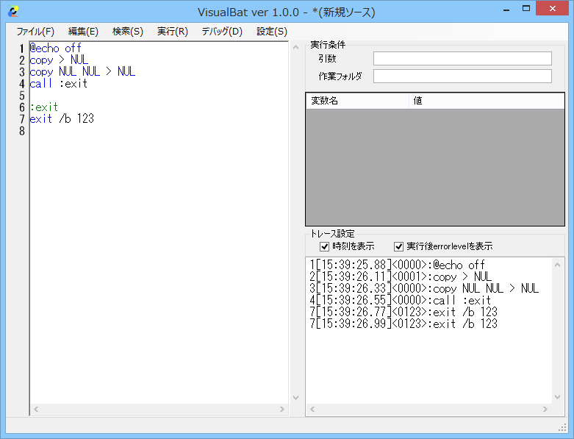Click the 'exit /b 123' line in editor

pyautogui.click(x=62, y=118)
